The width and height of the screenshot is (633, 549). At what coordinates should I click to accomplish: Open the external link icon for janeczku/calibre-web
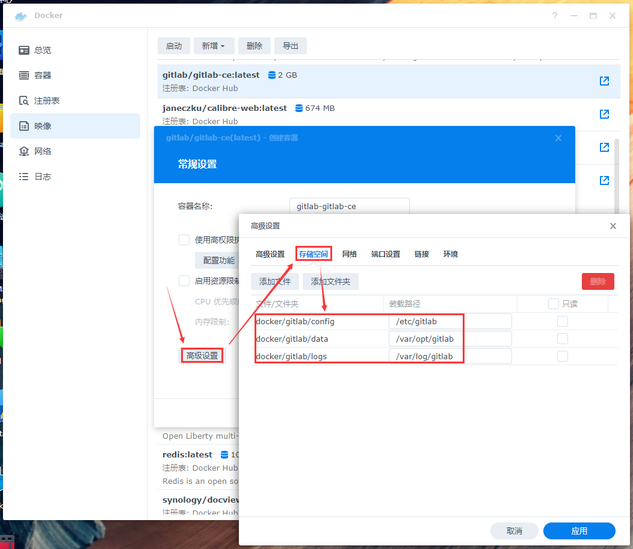click(604, 115)
